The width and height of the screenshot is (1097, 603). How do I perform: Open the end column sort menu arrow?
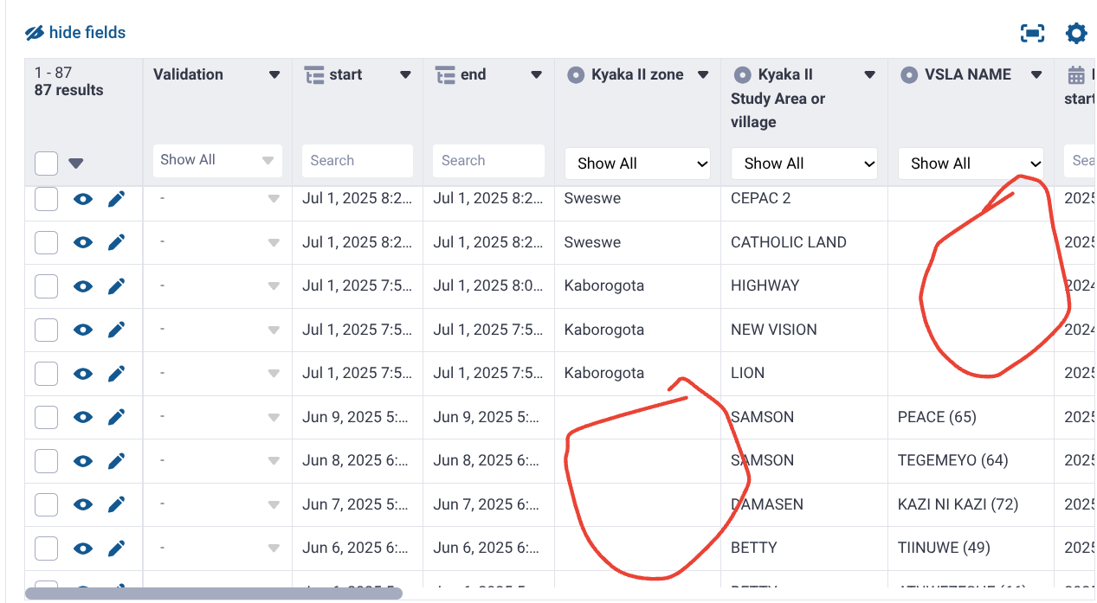pyautogui.click(x=536, y=75)
